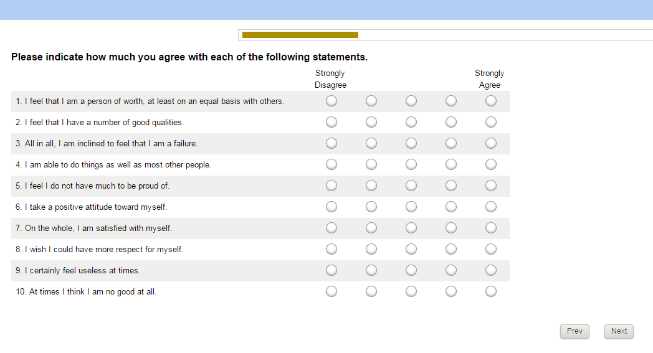Select Strongly Agree for statement 4

pos(491,164)
